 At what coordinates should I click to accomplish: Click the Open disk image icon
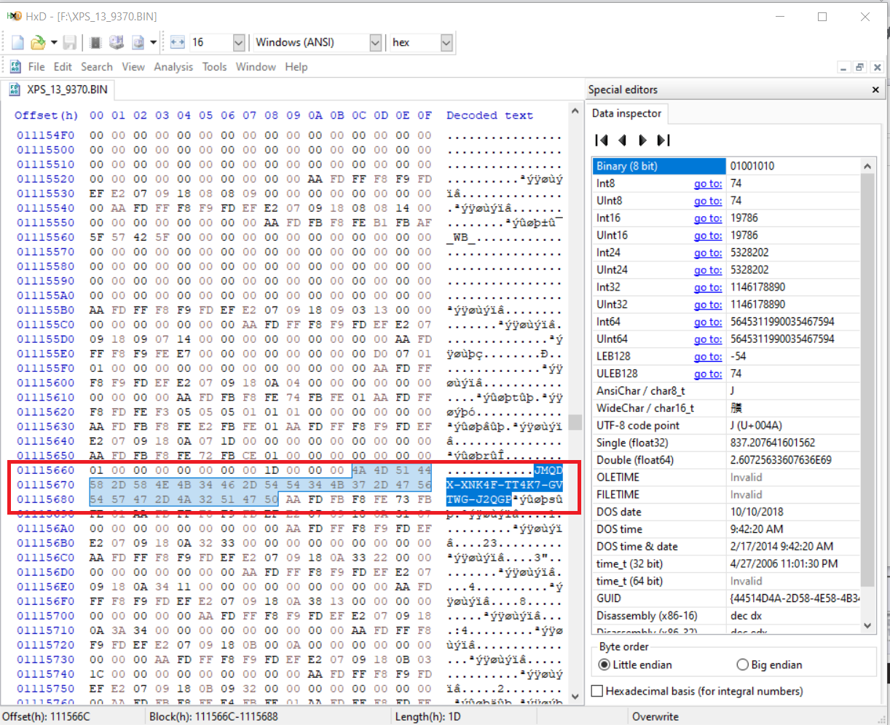138,43
